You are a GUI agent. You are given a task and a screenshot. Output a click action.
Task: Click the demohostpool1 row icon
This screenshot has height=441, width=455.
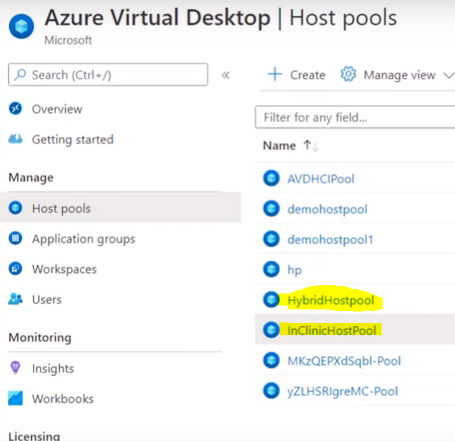coord(271,239)
